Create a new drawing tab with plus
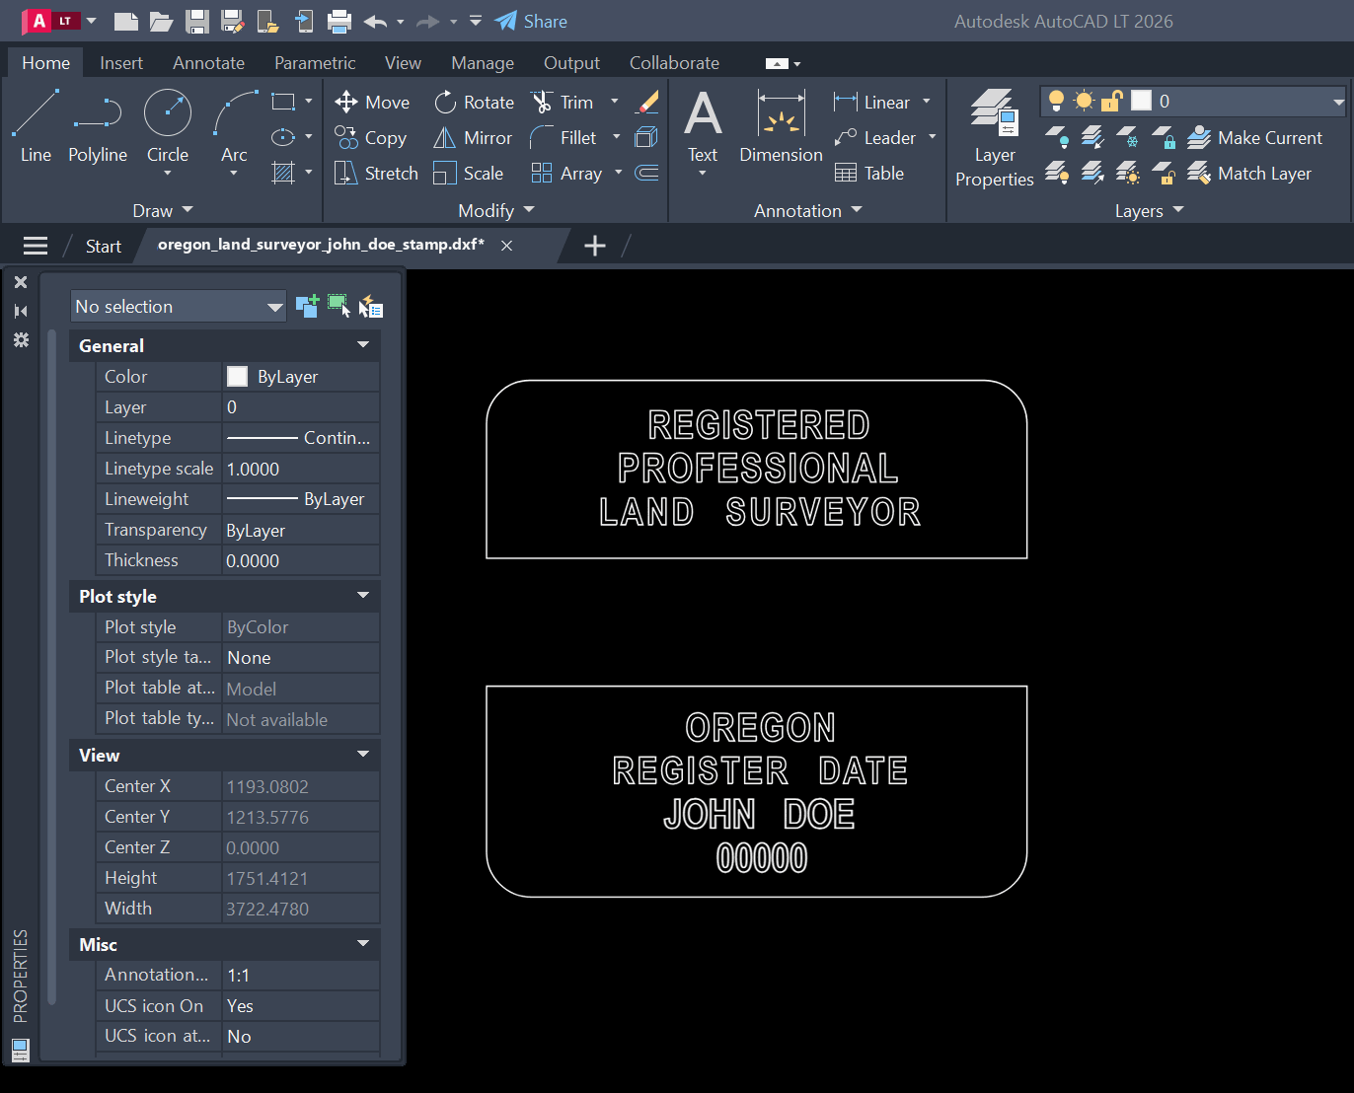The width and height of the screenshot is (1354, 1093). pos(595,246)
